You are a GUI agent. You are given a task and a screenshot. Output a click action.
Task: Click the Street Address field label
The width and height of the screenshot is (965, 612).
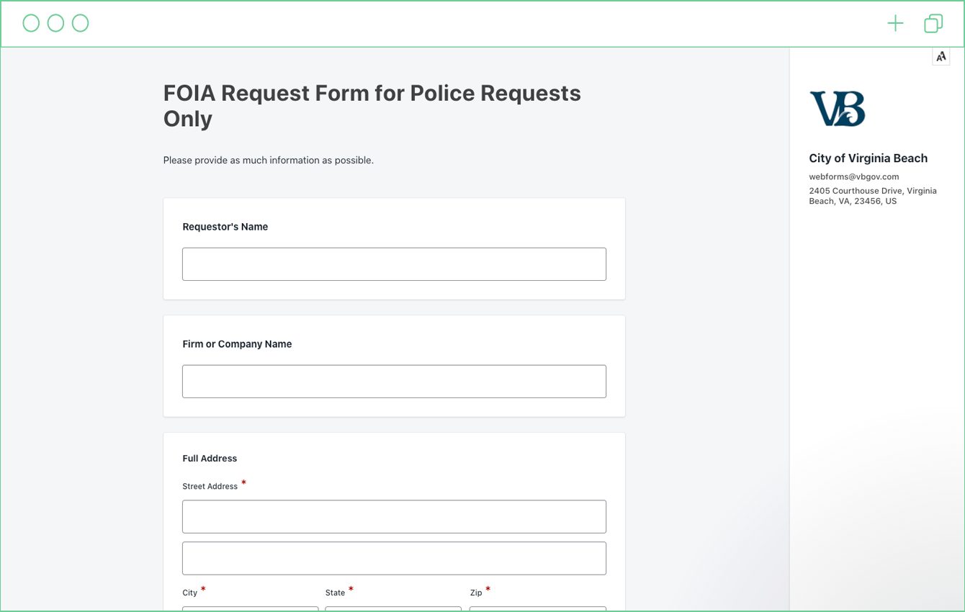(210, 487)
